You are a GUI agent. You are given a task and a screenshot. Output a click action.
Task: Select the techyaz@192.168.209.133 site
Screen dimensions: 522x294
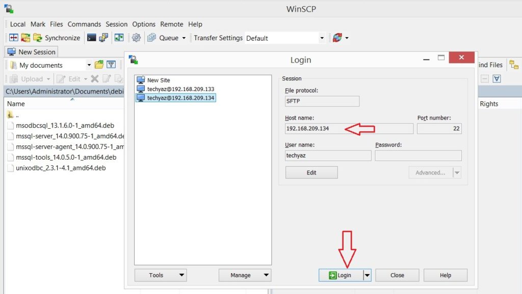tap(180, 89)
